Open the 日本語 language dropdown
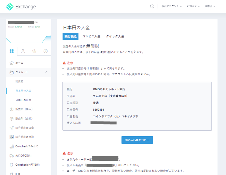 click(x=210, y=6)
